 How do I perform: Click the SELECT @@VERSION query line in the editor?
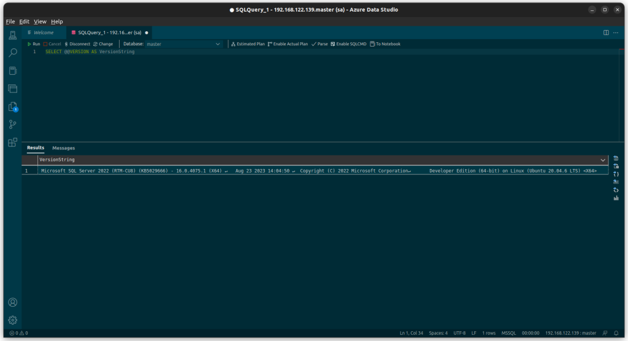click(x=90, y=52)
